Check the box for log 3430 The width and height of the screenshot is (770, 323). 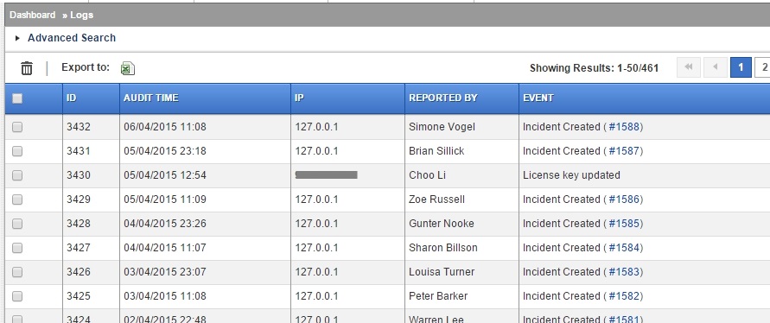click(x=17, y=175)
